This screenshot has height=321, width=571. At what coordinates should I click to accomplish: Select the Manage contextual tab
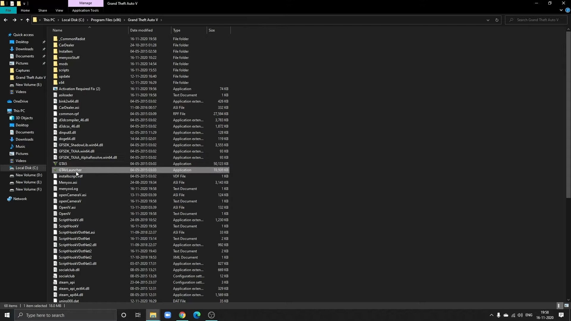coord(86,3)
